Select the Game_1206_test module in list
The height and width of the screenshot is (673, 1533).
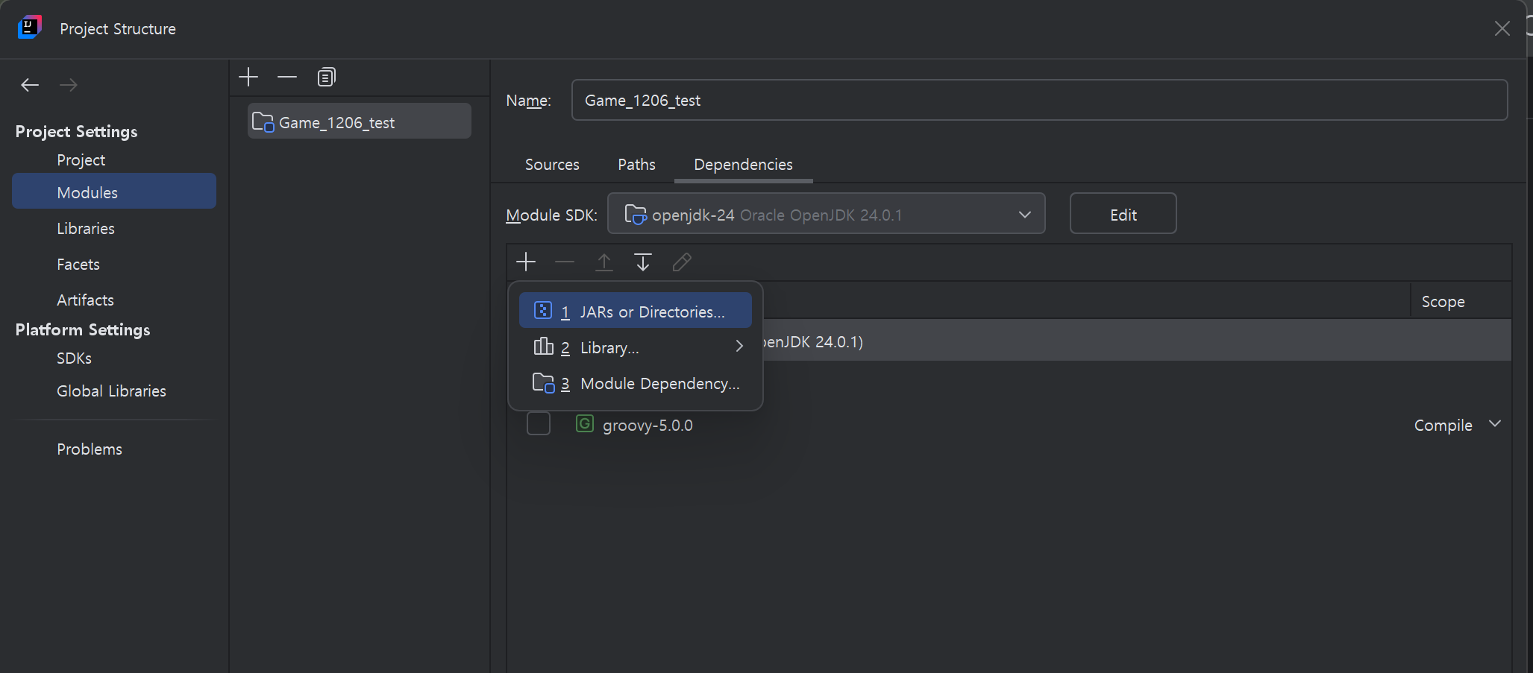[x=359, y=121]
